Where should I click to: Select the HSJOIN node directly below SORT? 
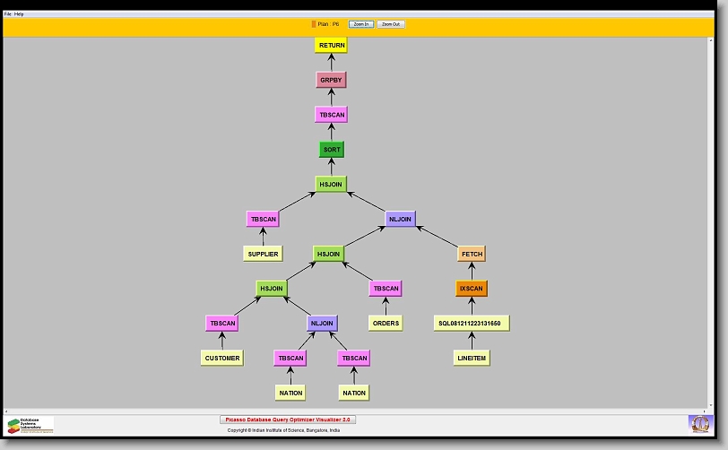pyautogui.click(x=331, y=184)
